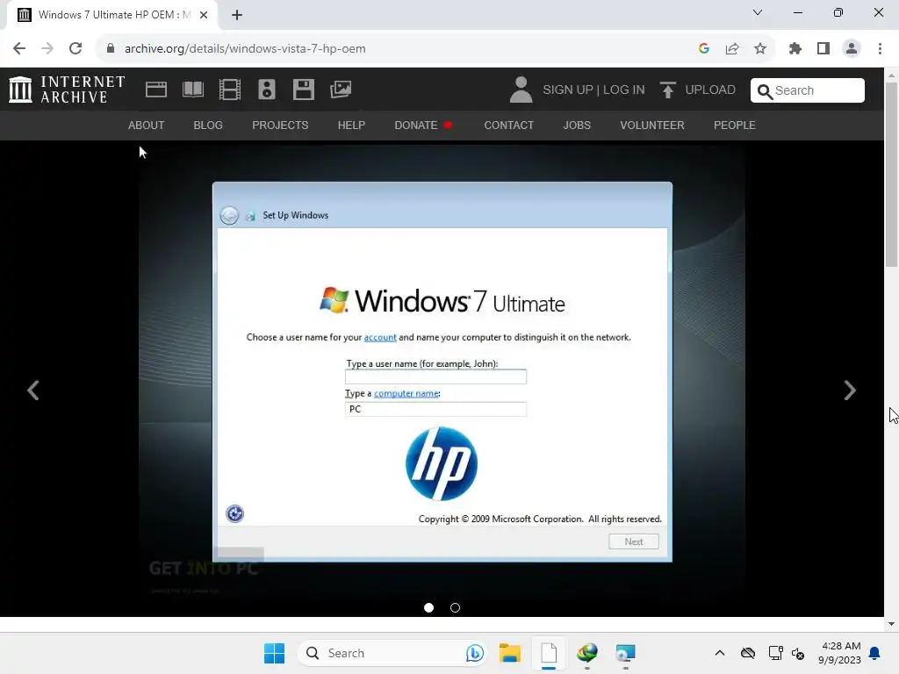Image resolution: width=899 pixels, height=674 pixels.
Task: Open File Explorer from the taskbar
Action: pyautogui.click(x=510, y=653)
